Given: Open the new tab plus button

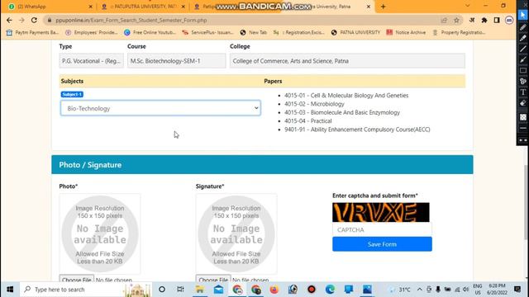Looking at the screenshot, I should 383,7.
